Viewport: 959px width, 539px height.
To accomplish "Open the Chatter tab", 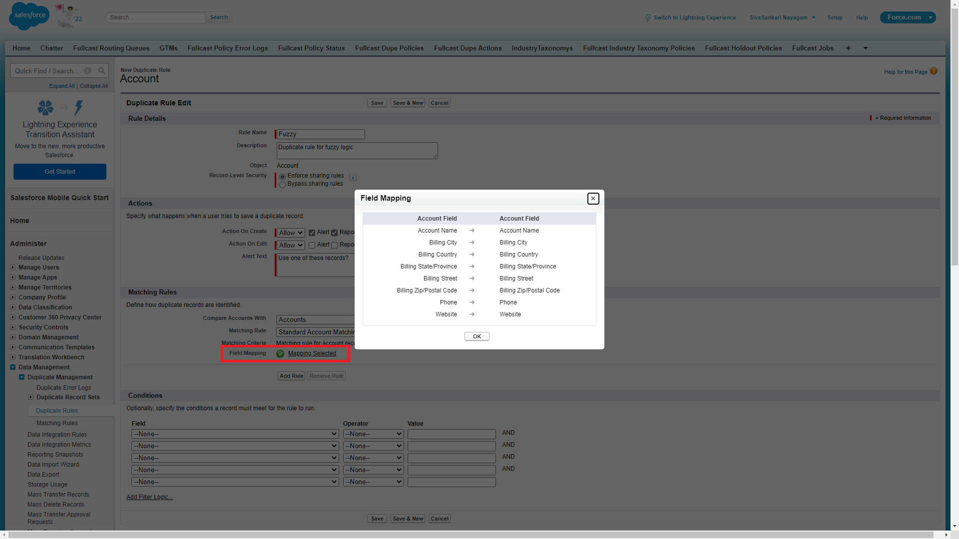I will click(52, 48).
